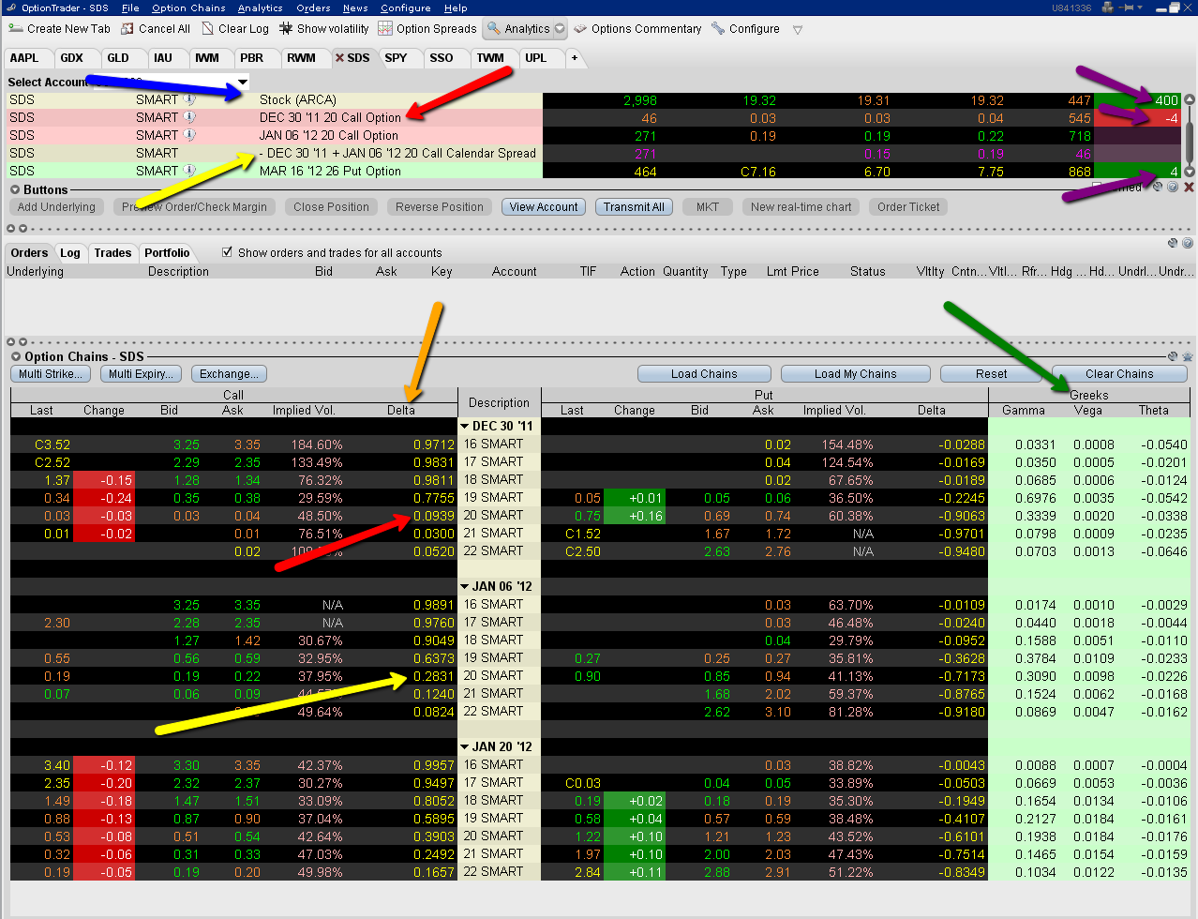
Task: Expand the toolbar overflow triangle
Action: click(x=798, y=30)
